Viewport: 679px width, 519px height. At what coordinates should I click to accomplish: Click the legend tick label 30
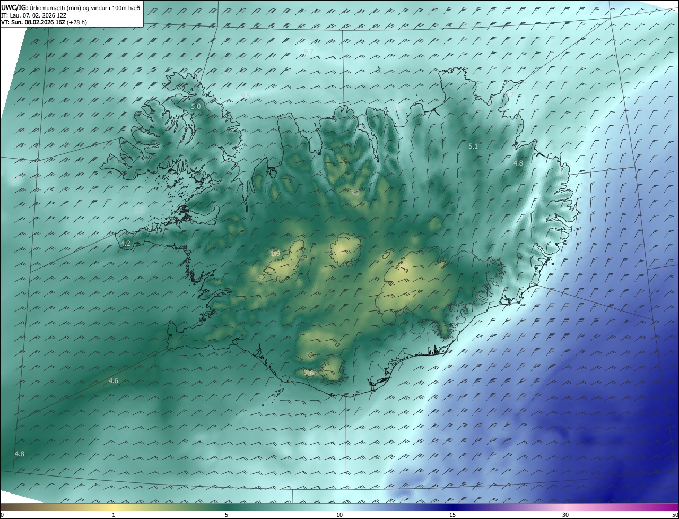(x=565, y=515)
